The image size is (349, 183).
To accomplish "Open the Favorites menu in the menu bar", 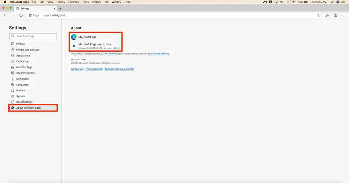I will [x=73, y=2].
